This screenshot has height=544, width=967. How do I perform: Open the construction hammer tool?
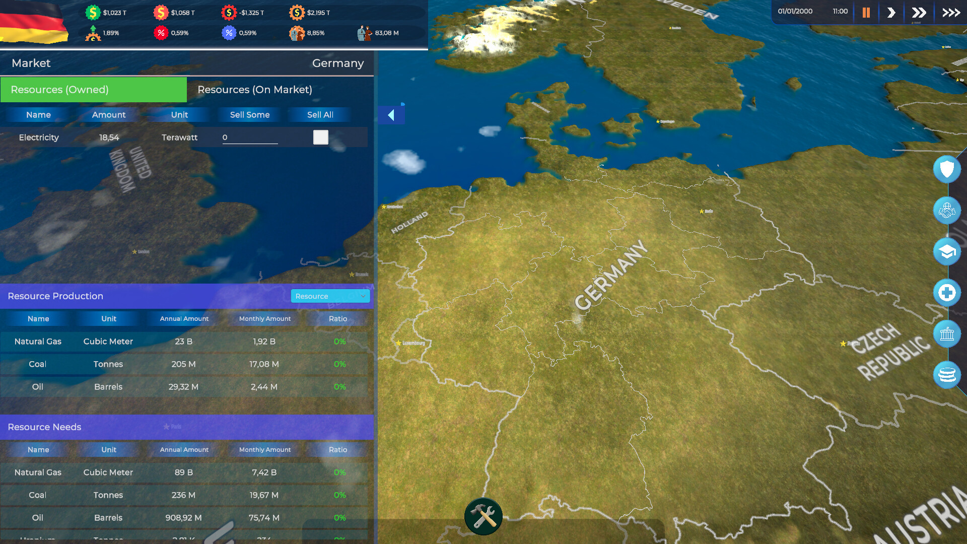[x=483, y=516]
